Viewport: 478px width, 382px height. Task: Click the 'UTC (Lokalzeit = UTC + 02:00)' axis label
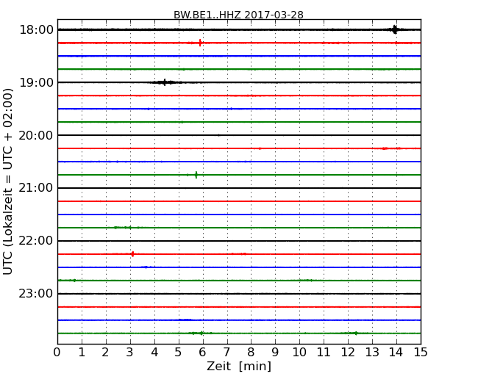point(8,181)
